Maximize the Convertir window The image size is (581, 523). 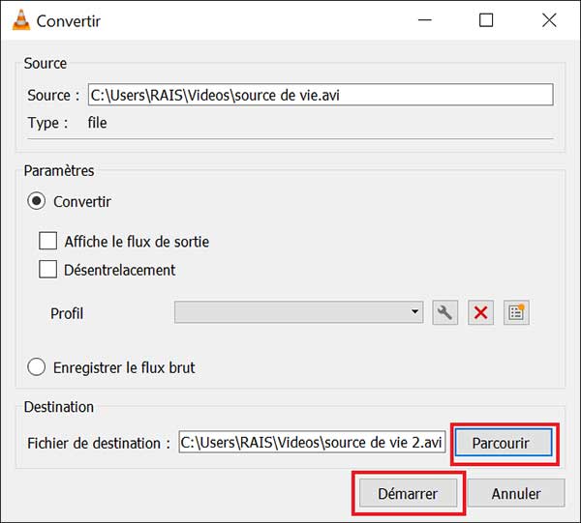pyautogui.click(x=486, y=20)
